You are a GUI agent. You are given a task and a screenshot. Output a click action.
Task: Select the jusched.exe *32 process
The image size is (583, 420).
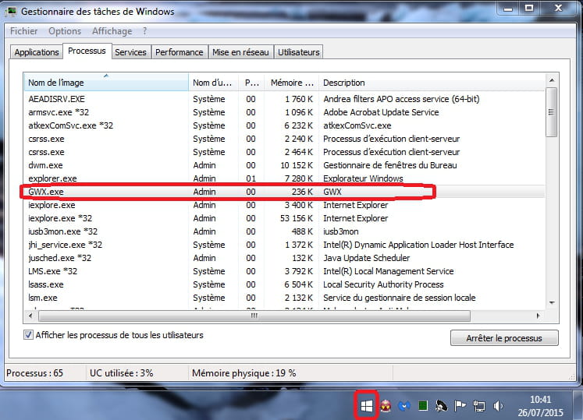click(284, 258)
